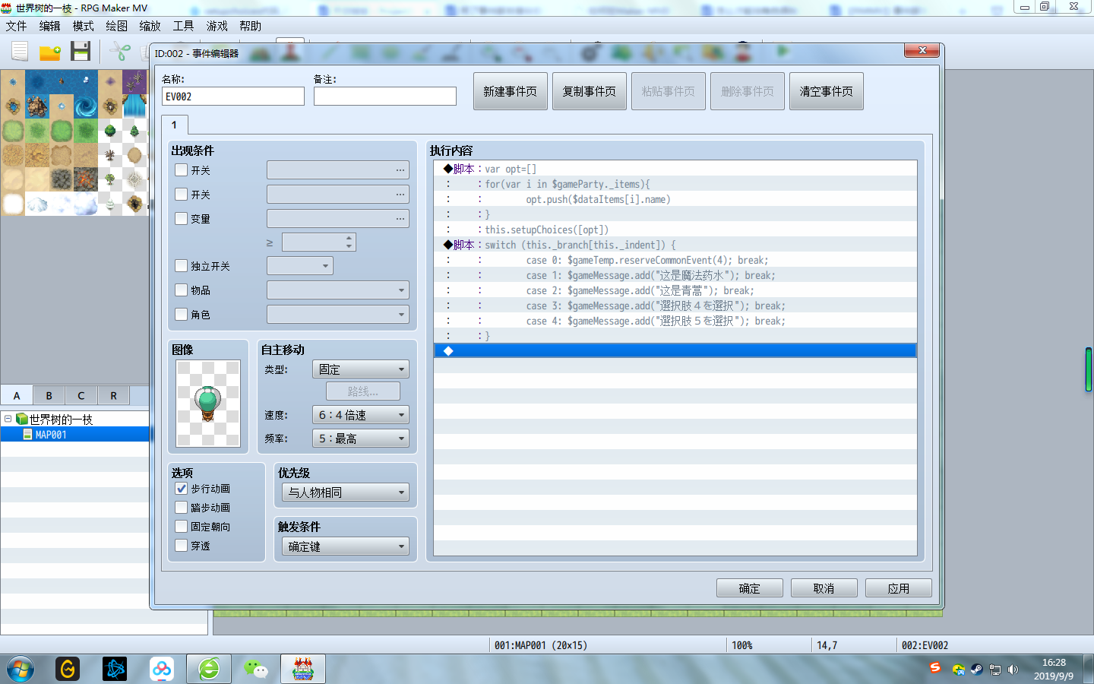
Task: Click the 清空事件页 button
Action: pyautogui.click(x=827, y=91)
